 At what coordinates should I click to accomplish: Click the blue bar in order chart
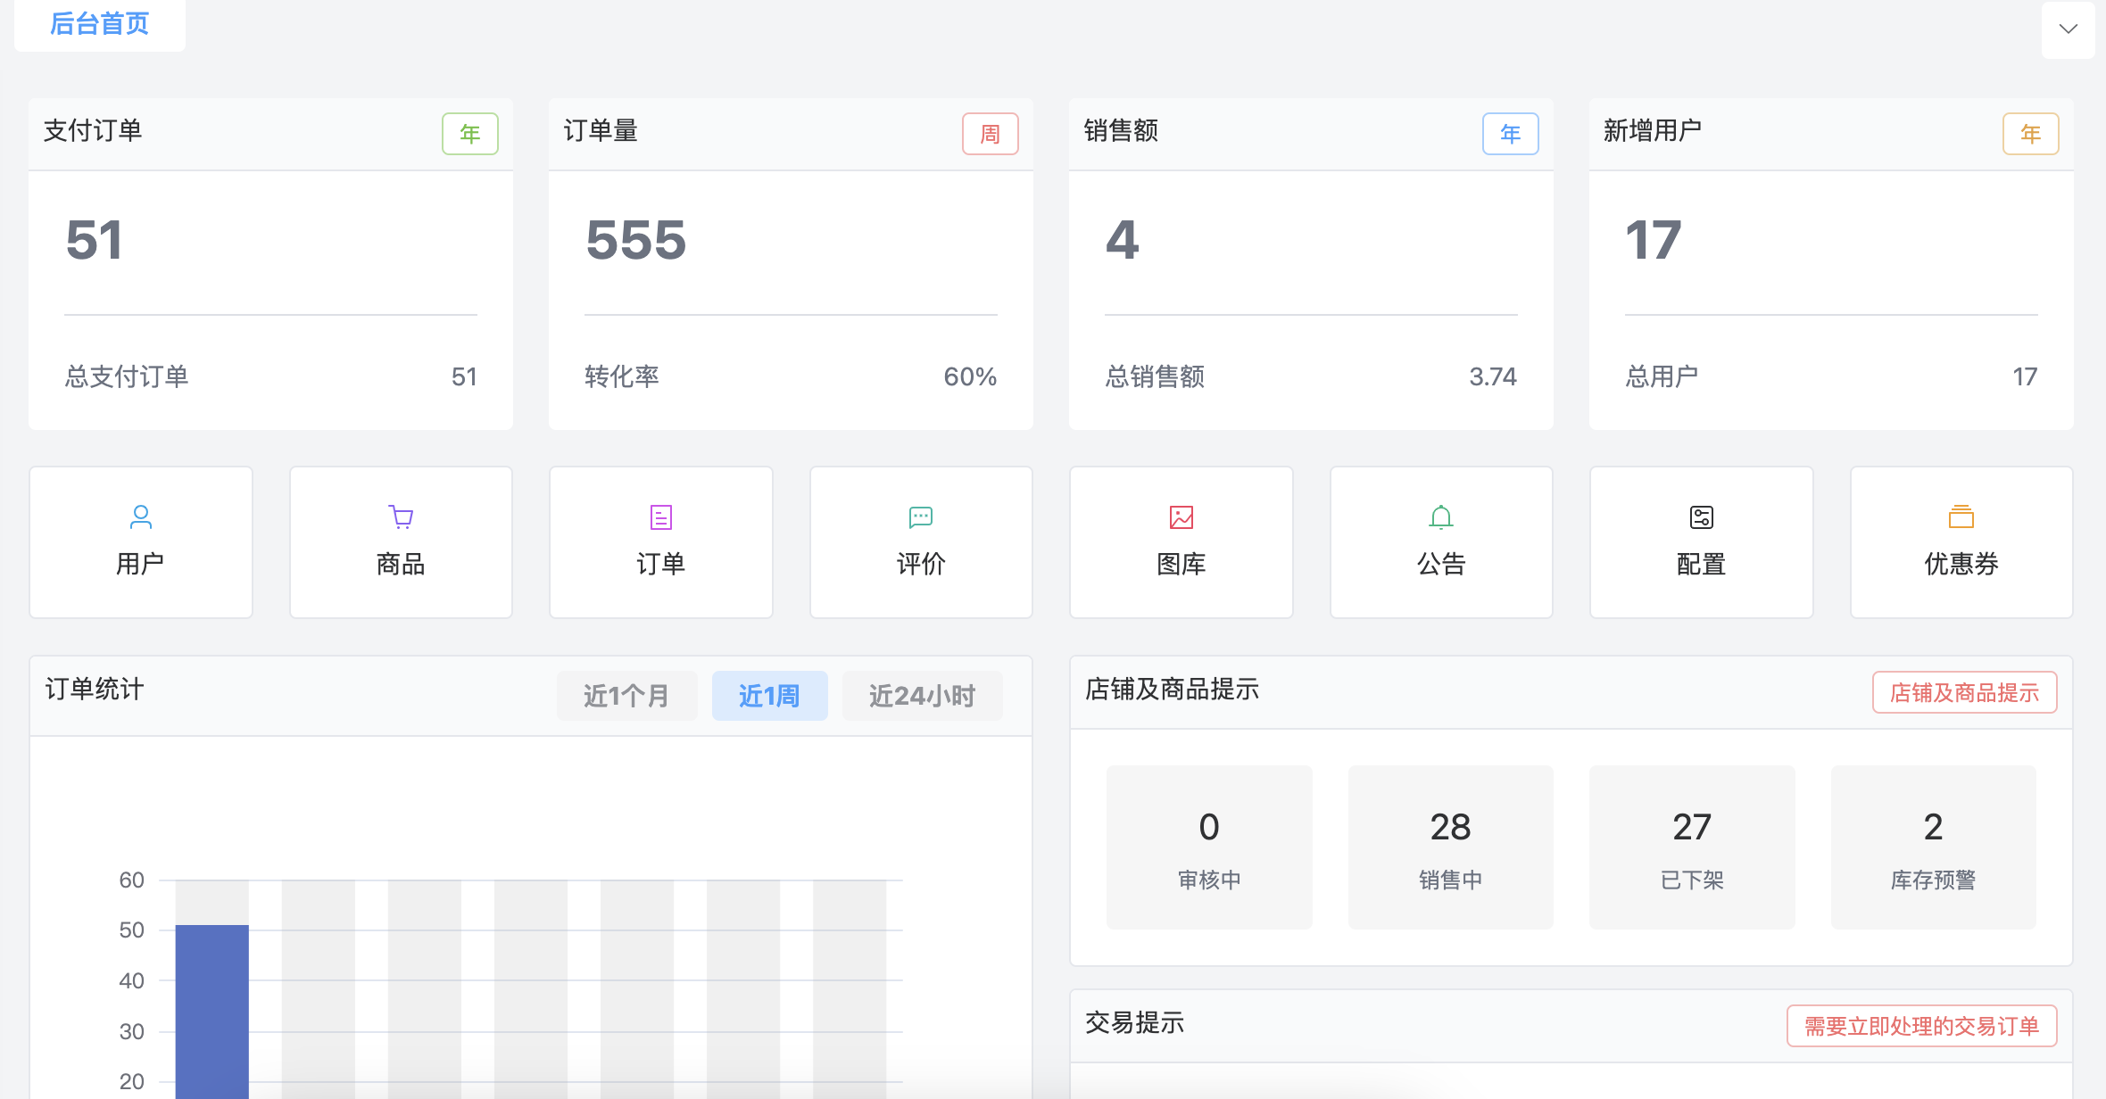[x=212, y=1012]
